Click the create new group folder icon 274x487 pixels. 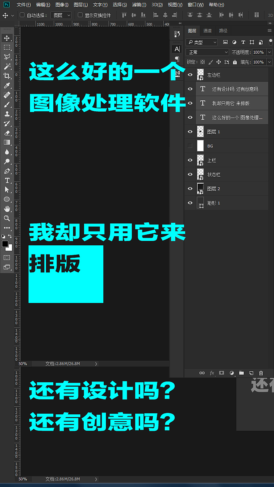click(x=241, y=373)
